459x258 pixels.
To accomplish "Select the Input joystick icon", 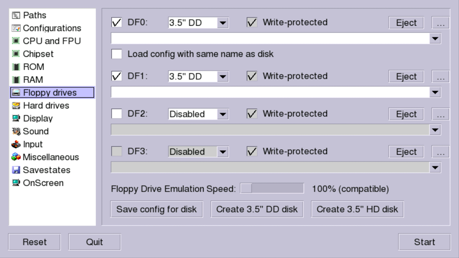I will [16, 144].
